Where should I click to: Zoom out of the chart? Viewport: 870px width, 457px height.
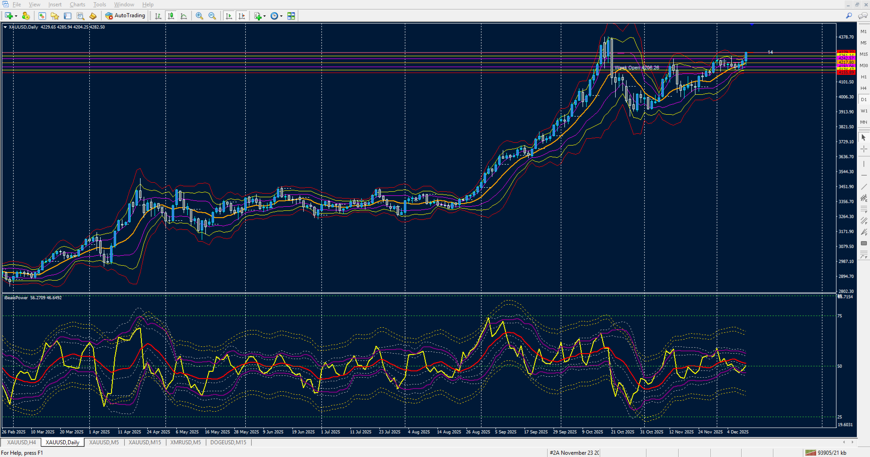click(x=212, y=16)
